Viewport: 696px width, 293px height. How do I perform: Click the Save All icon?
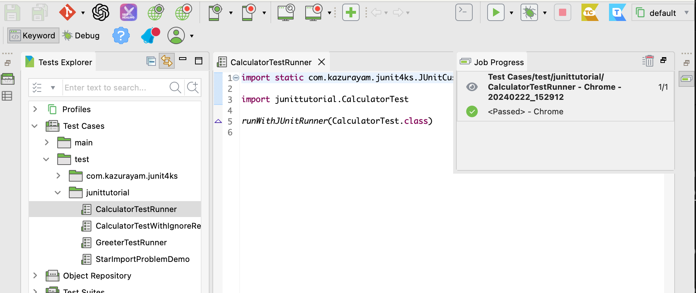coord(40,13)
